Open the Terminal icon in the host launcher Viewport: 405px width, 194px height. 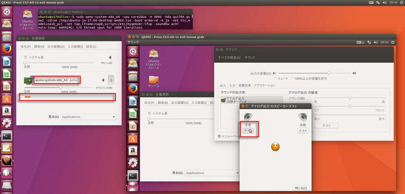click(x=7, y=136)
